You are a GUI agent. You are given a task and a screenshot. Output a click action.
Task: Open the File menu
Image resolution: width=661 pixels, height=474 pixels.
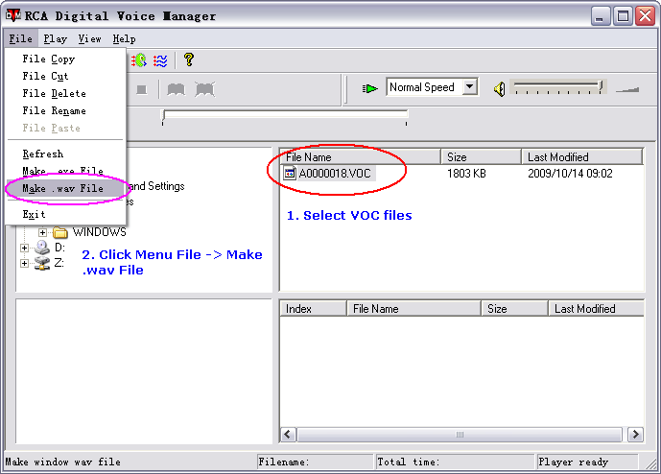pos(21,38)
